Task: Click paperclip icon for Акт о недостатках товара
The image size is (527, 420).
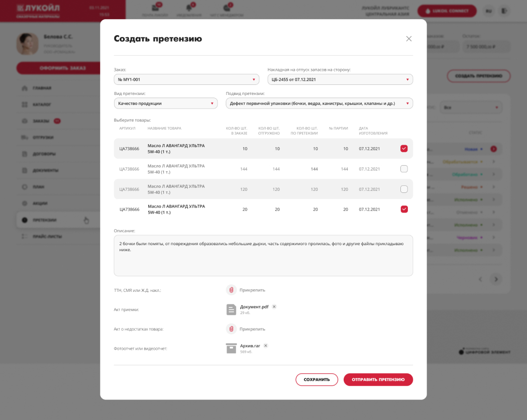Action: tap(231, 329)
